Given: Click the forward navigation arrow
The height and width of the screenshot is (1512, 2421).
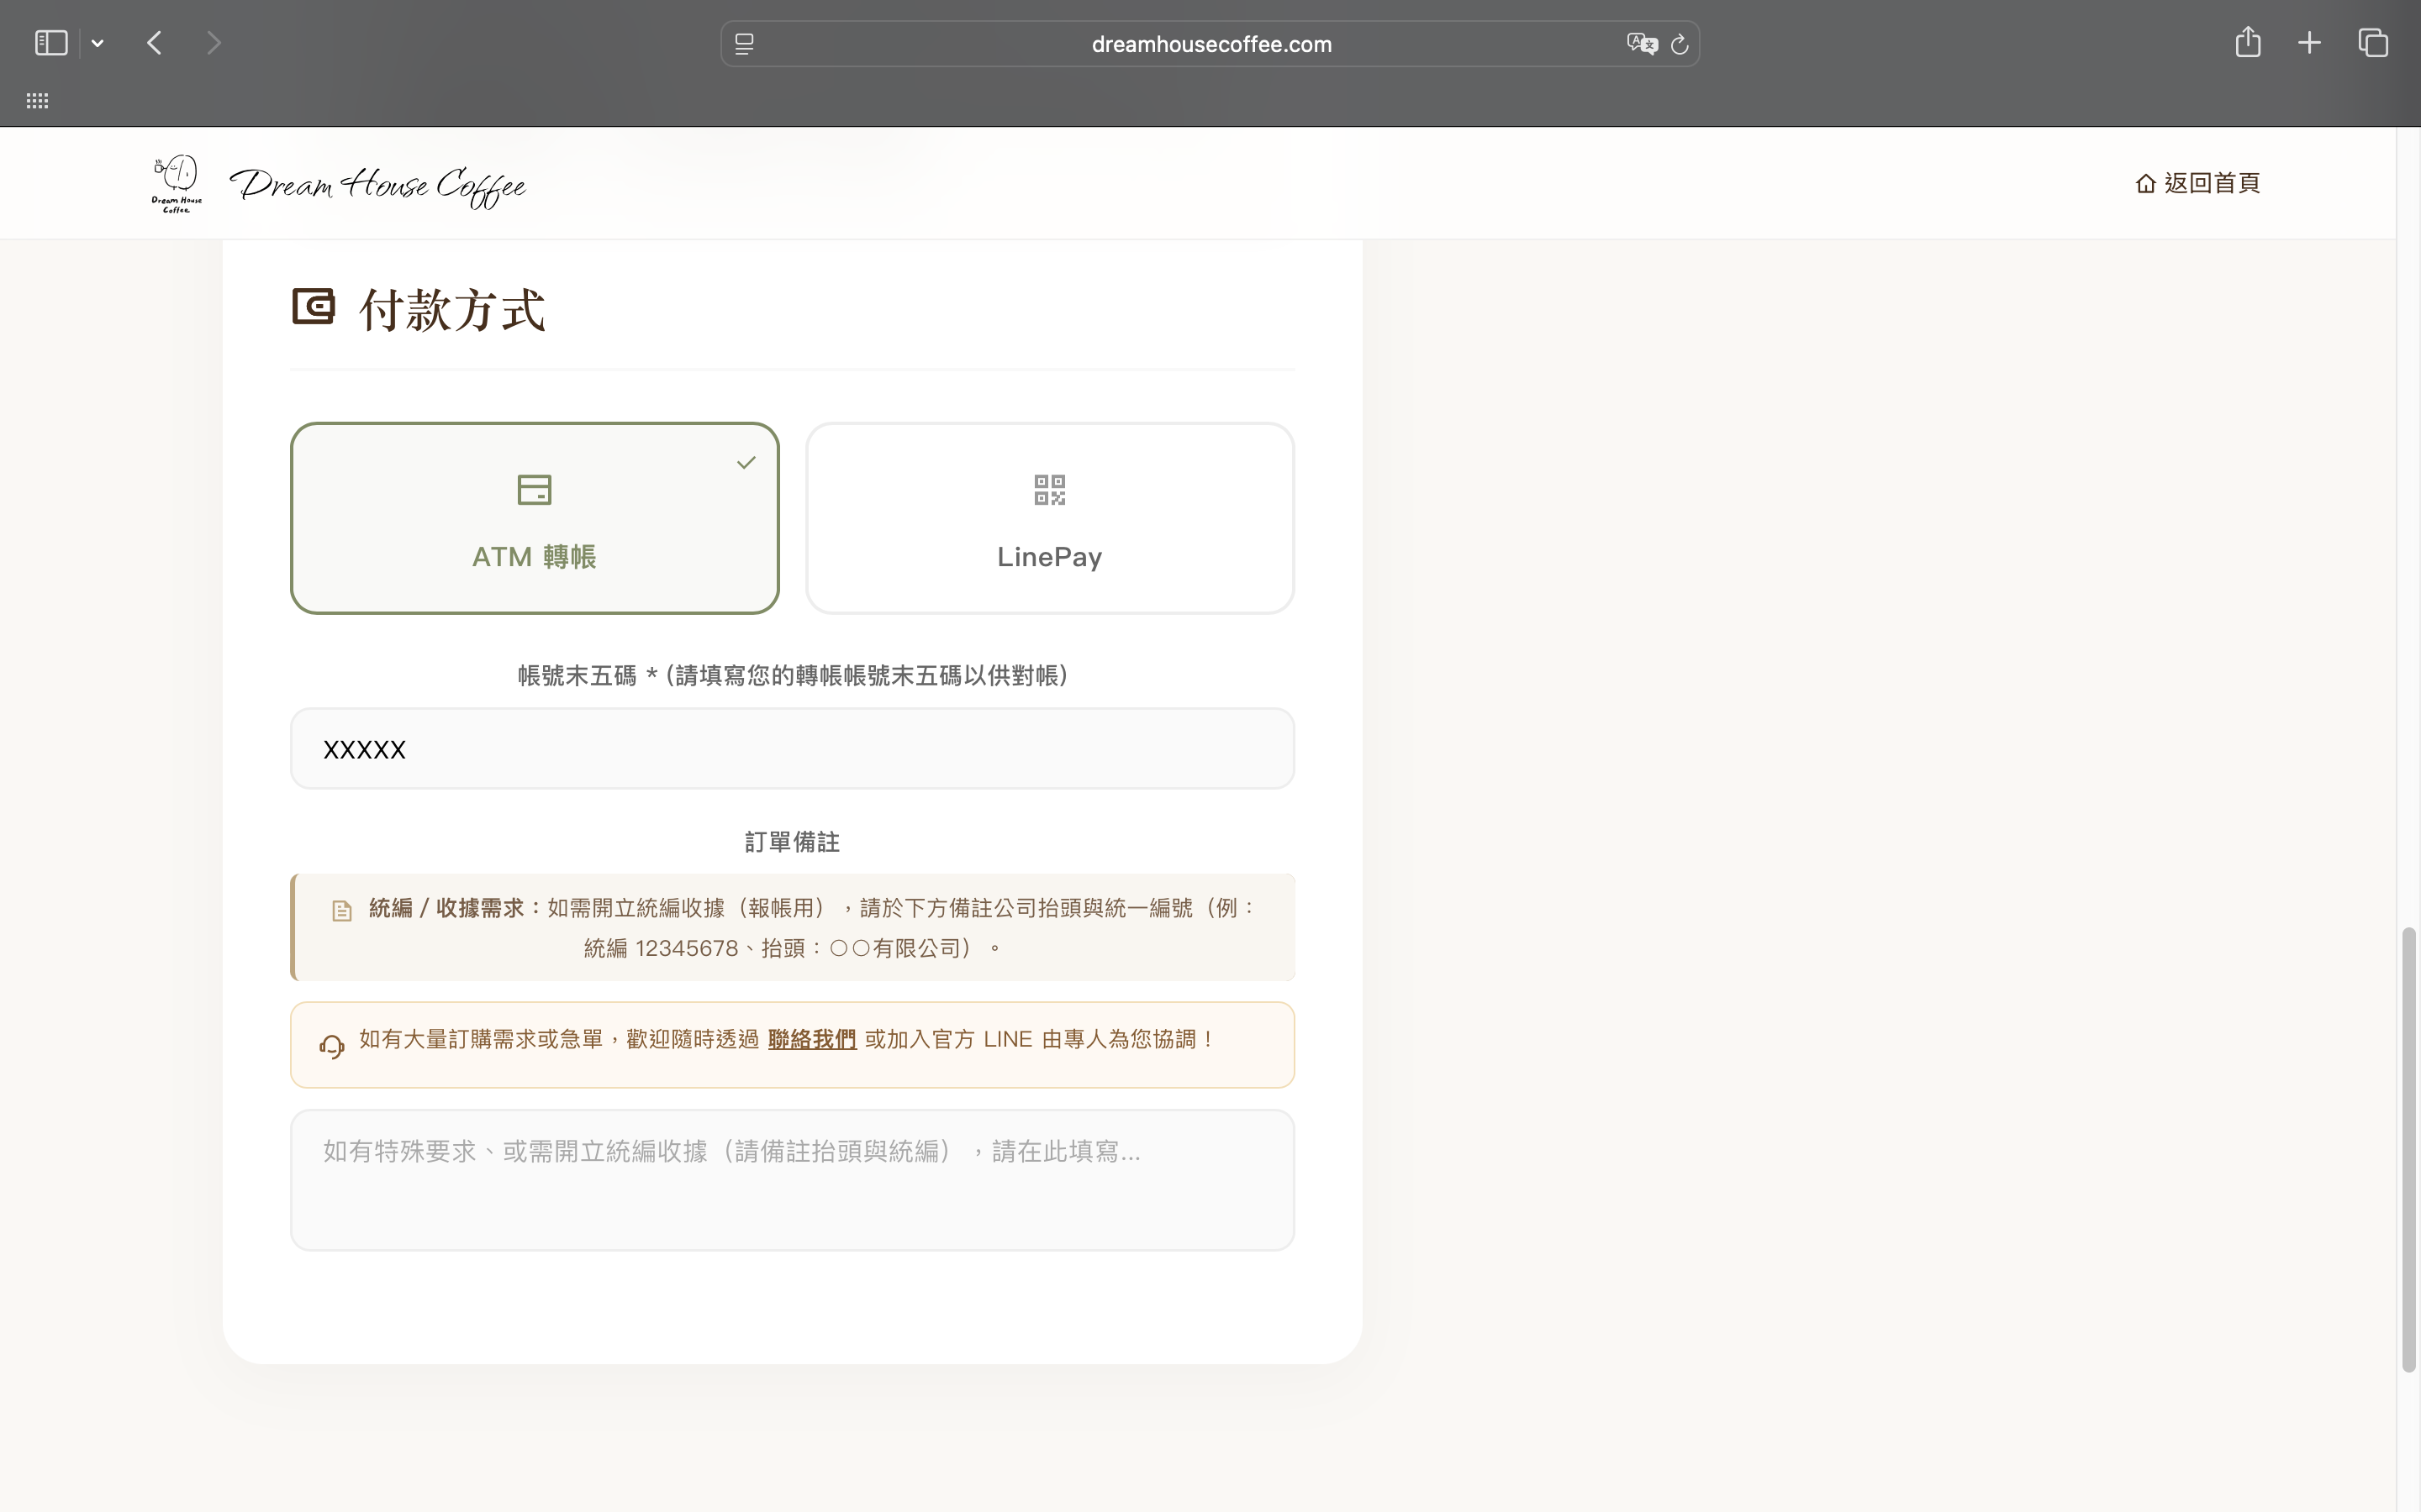Looking at the screenshot, I should point(213,43).
